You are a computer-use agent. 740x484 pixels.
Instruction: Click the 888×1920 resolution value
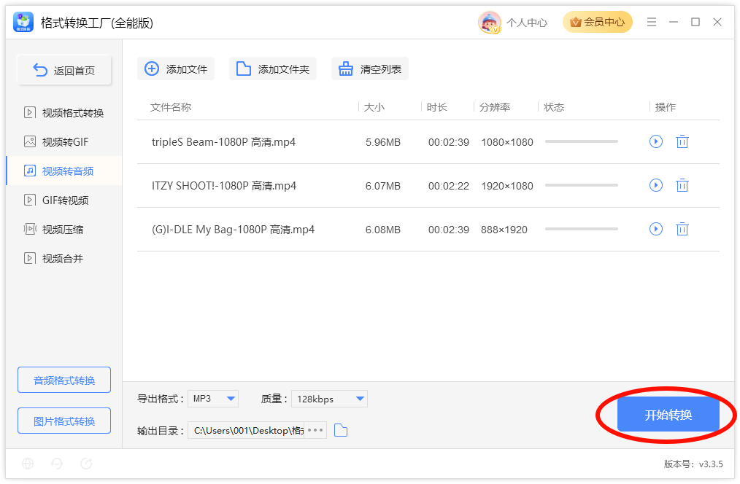click(504, 230)
